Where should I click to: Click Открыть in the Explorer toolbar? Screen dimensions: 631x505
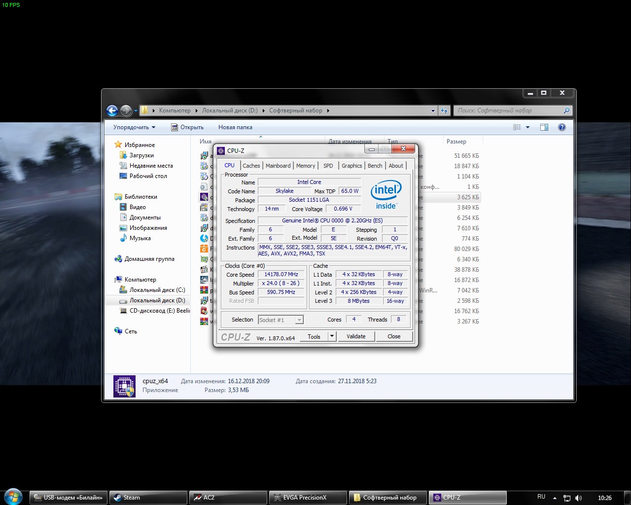187,127
